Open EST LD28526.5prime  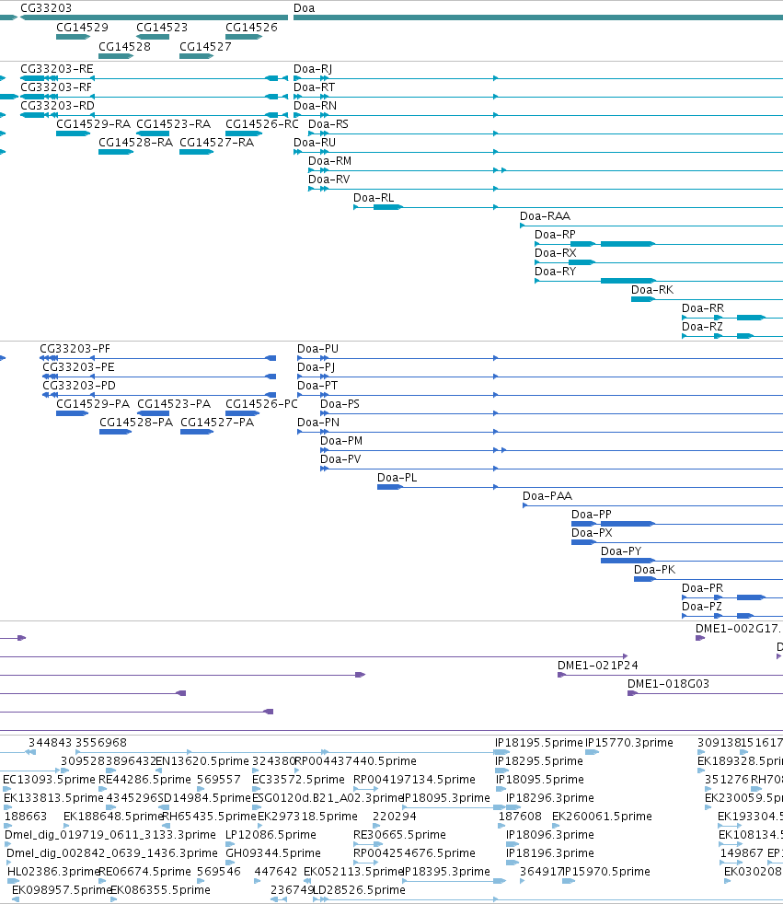pyautogui.click(x=359, y=891)
